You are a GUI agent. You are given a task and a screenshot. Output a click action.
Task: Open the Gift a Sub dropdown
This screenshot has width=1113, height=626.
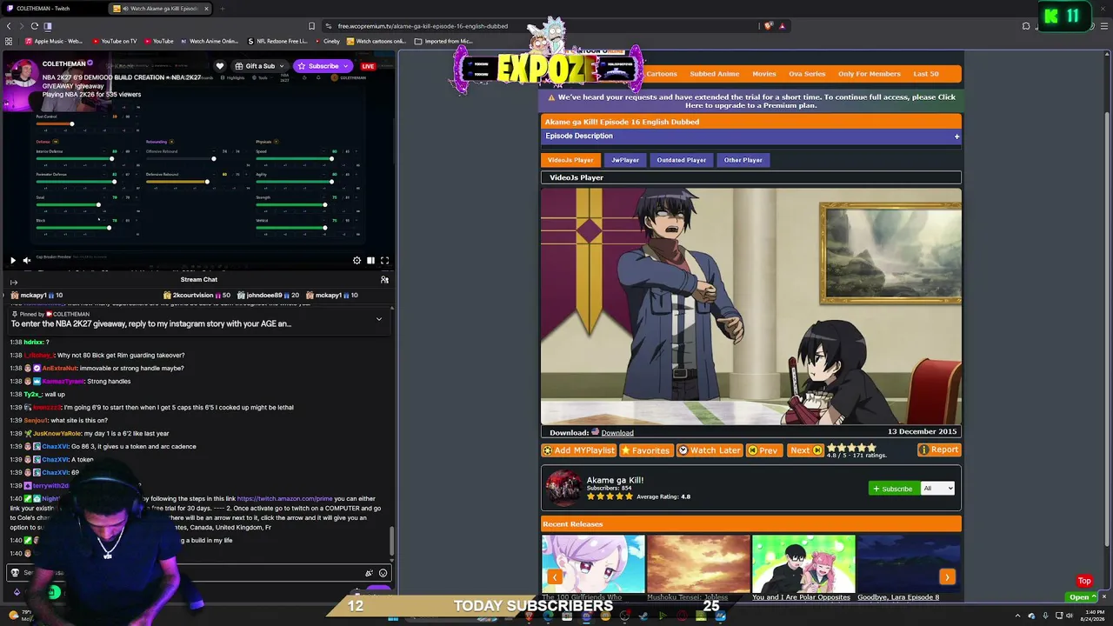point(259,66)
